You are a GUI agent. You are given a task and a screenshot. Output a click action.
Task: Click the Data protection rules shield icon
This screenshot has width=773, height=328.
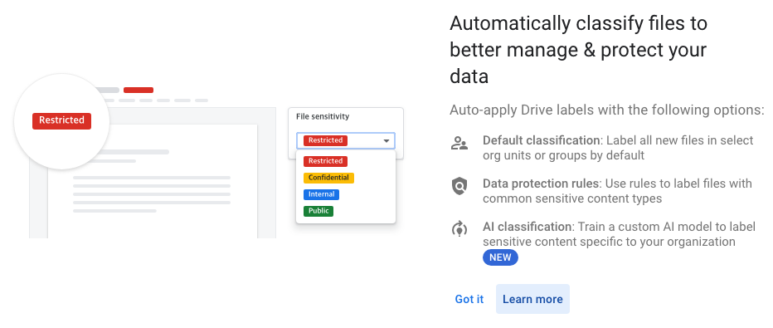(459, 187)
